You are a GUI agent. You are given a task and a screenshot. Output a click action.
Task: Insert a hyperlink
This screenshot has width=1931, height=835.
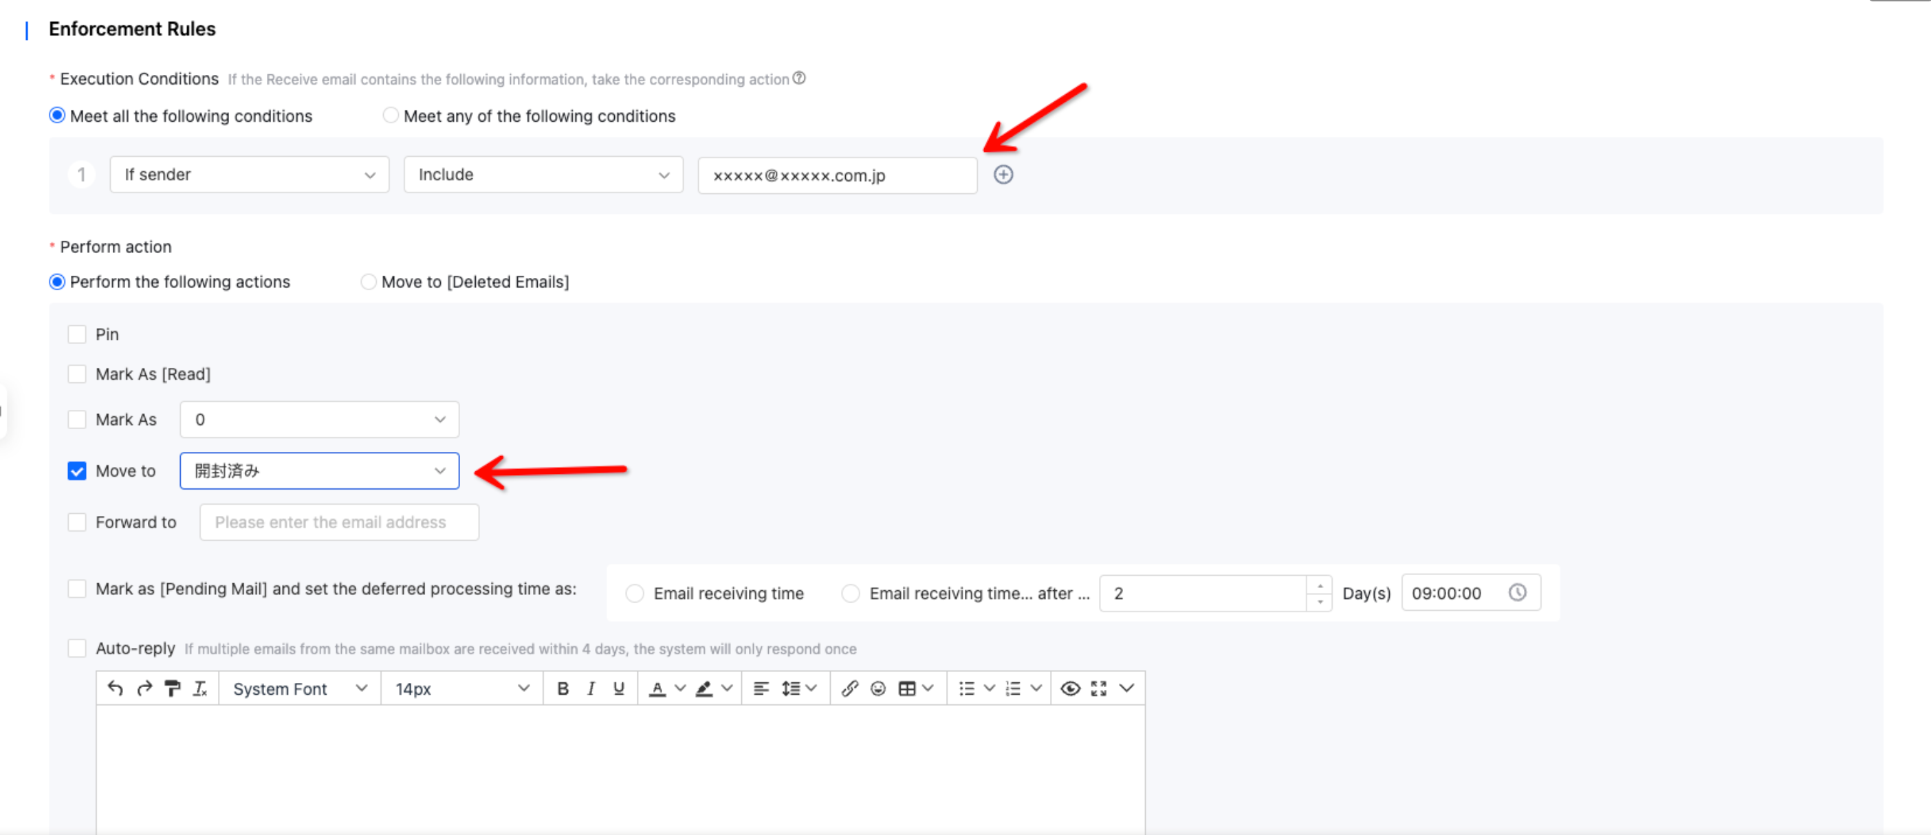849,688
